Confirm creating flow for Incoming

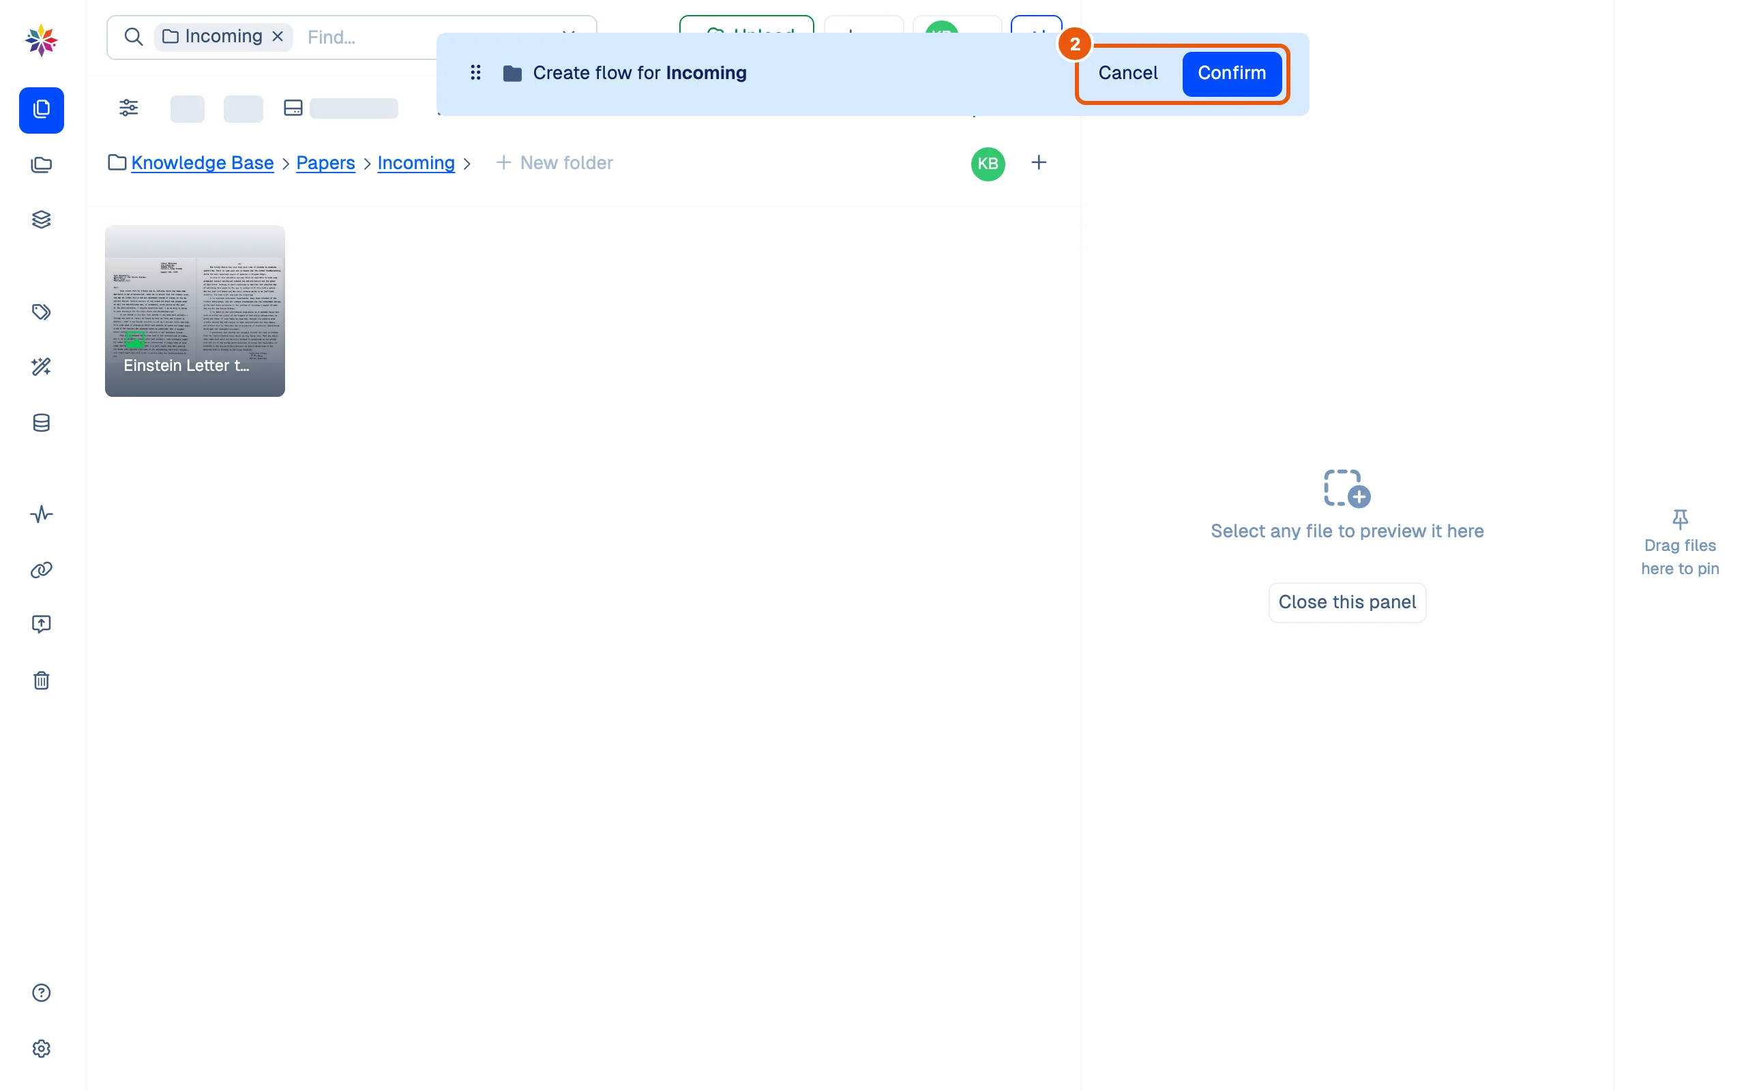click(x=1232, y=73)
